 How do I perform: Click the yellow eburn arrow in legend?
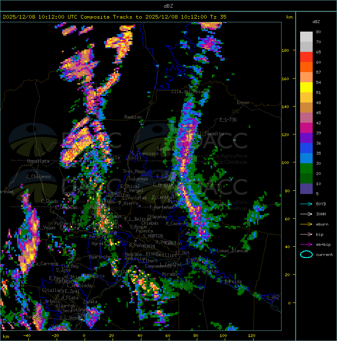pos(306,224)
